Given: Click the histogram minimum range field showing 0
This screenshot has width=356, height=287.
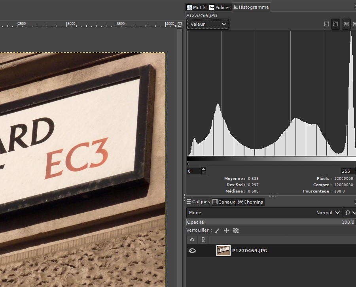Looking at the screenshot, I should [x=194, y=171].
